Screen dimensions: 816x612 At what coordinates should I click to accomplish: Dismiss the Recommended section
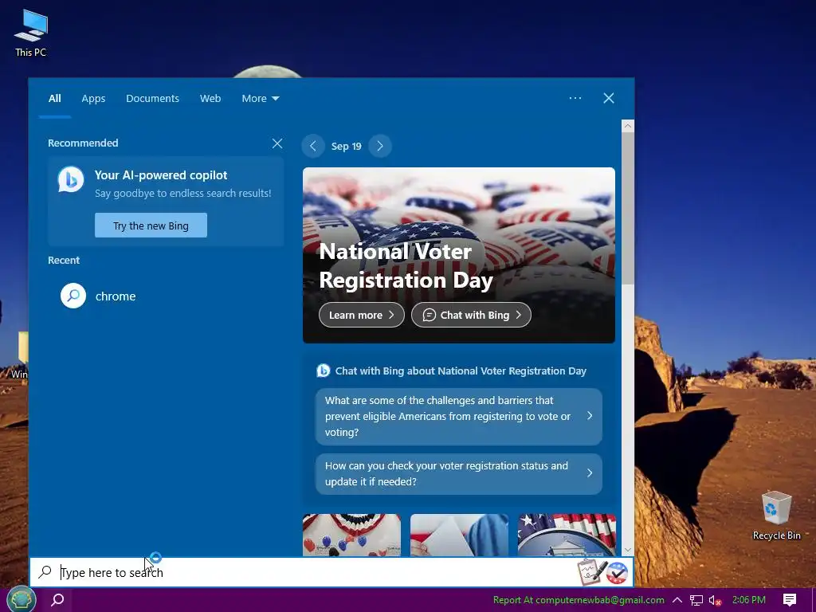(x=277, y=143)
